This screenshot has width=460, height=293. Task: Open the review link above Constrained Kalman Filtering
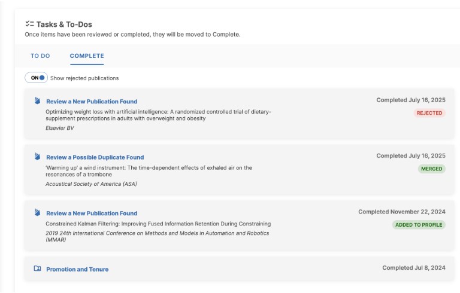pyautogui.click(x=92, y=213)
